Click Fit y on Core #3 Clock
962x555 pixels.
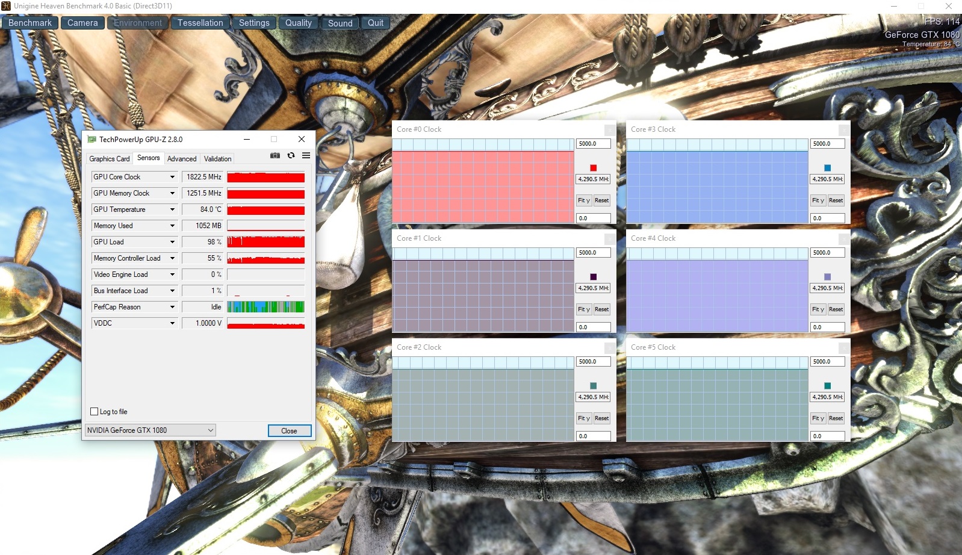tap(818, 200)
